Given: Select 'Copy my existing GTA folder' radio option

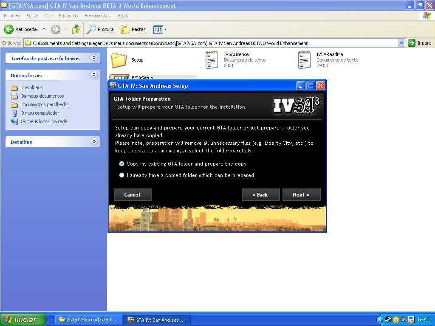Looking at the screenshot, I should click(x=121, y=164).
